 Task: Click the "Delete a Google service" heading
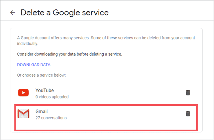click(65, 13)
